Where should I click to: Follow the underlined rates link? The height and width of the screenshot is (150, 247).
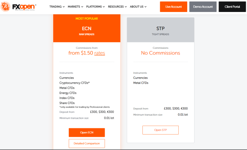pyautogui.click(x=100, y=53)
